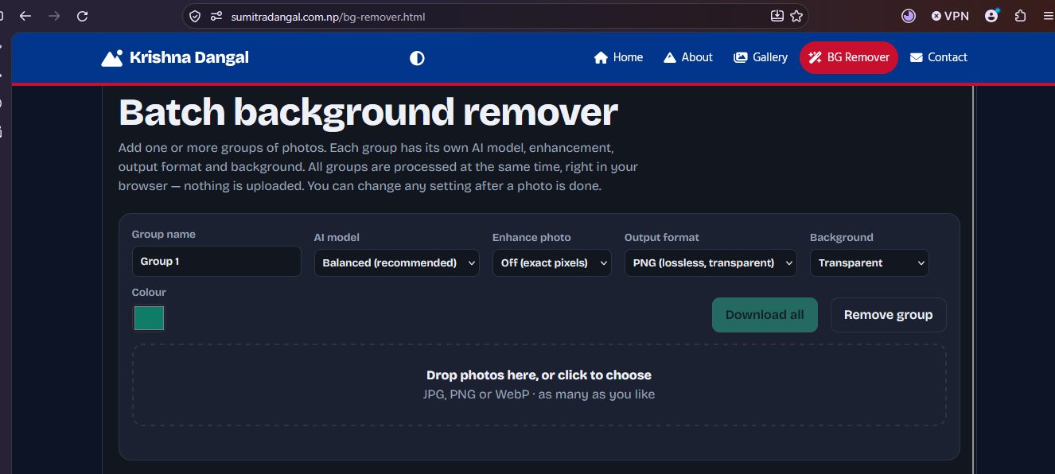Viewport: 1055px width, 474px height.
Task: Open the green Colour swatch picker
Action: 149,318
